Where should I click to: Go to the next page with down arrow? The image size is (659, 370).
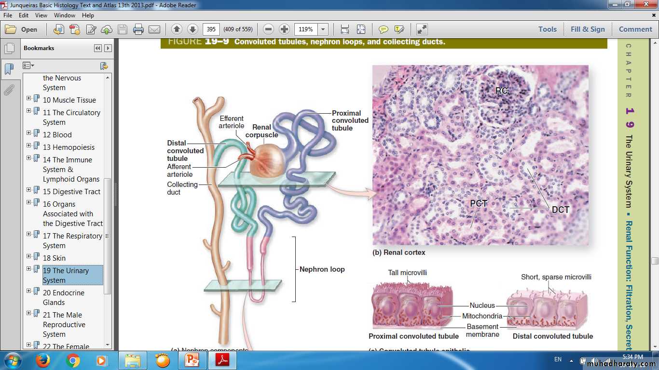pyautogui.click(x=192, y=29)
